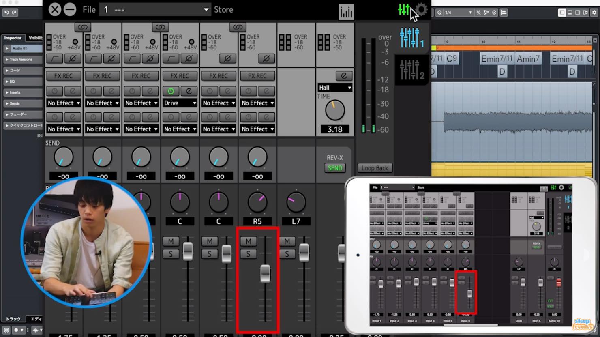This screenshot has width=600, height=337.
Task: Link input channels 1 and 2
Action: click(83, 27)
